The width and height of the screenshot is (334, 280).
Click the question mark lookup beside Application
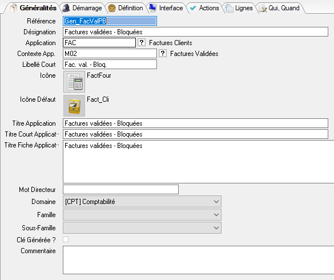tap(142, 42)
